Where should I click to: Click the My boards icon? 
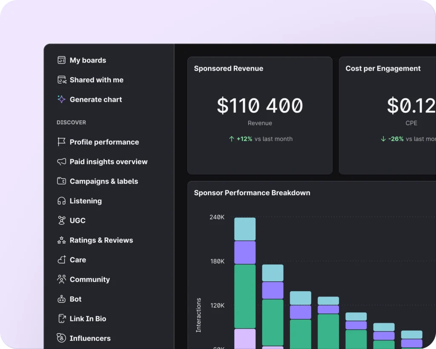tap(61, 60)
